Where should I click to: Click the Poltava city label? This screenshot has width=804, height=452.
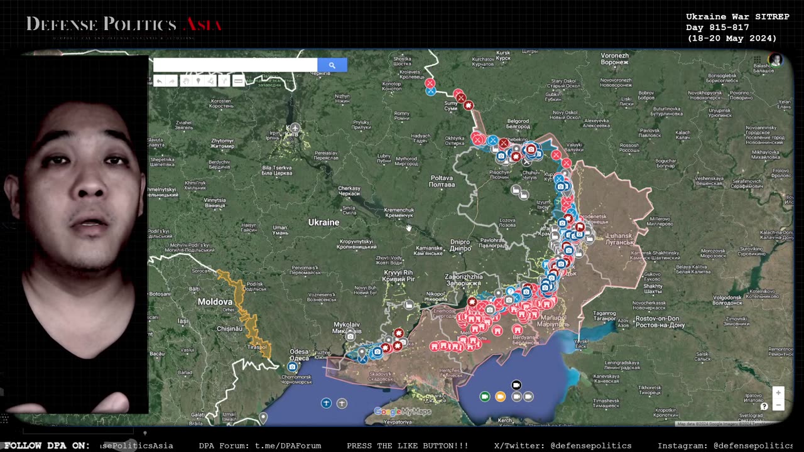[x=442, y=181]
